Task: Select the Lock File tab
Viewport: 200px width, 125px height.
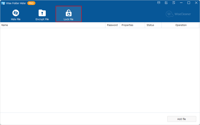Action: tap(68, 14)
